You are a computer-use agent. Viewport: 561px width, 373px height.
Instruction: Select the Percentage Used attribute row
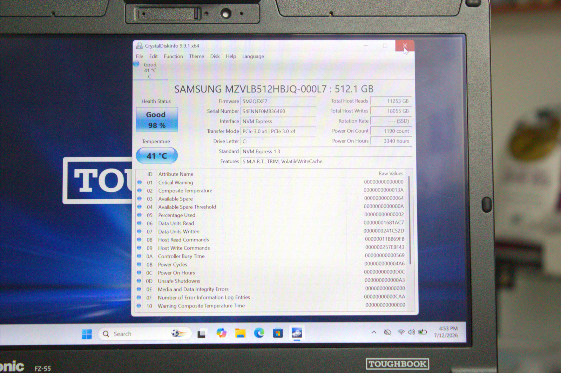(271, 215)
